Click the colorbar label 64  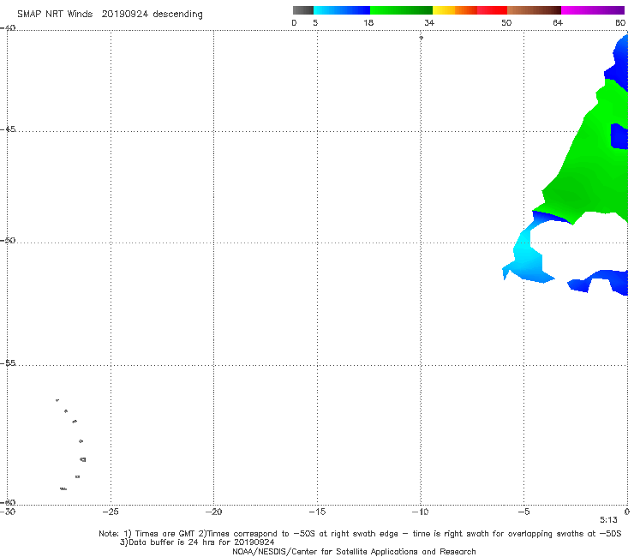[x=558, y=23]
